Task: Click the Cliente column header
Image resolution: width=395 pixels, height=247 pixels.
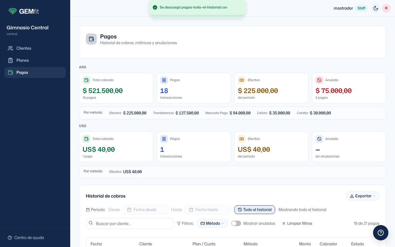Action: (146, 244)
